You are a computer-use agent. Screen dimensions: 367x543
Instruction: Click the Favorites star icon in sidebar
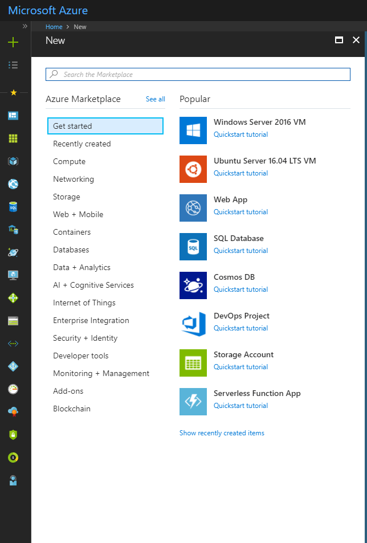coord(14,92)
